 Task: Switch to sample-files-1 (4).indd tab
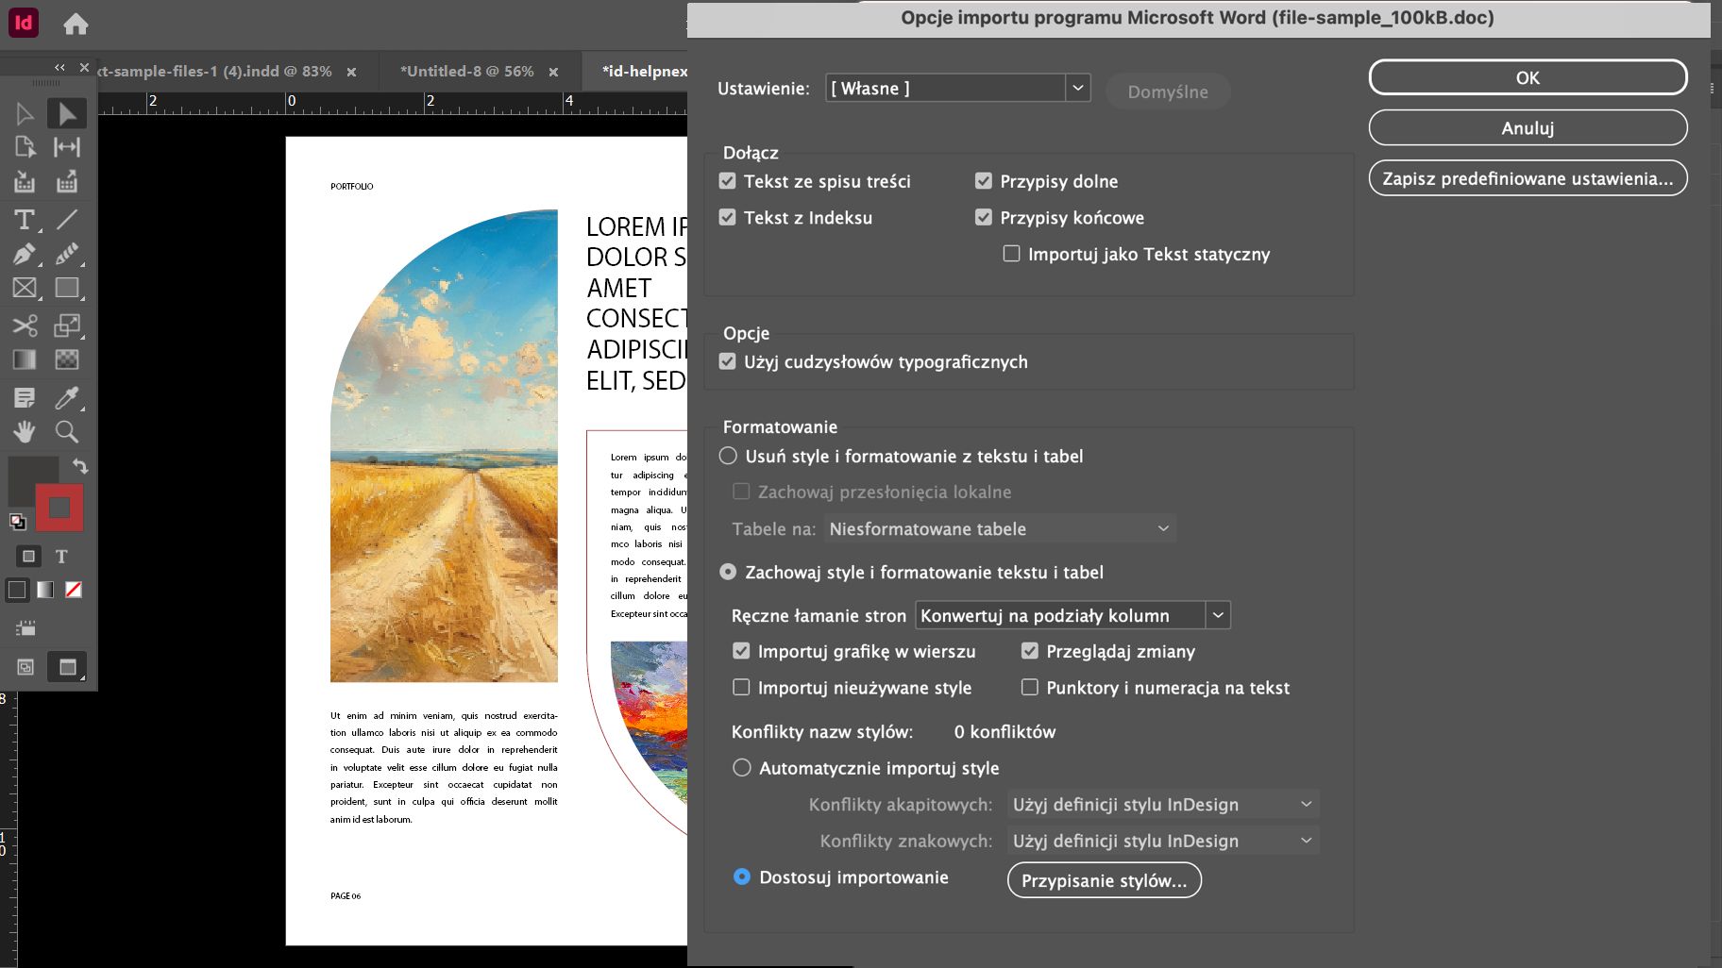[x=215, y=72]
